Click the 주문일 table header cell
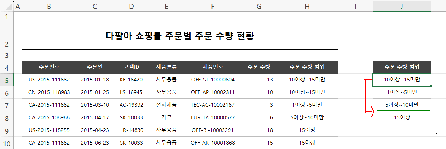 pyautogui.click(x=95, y=67)
